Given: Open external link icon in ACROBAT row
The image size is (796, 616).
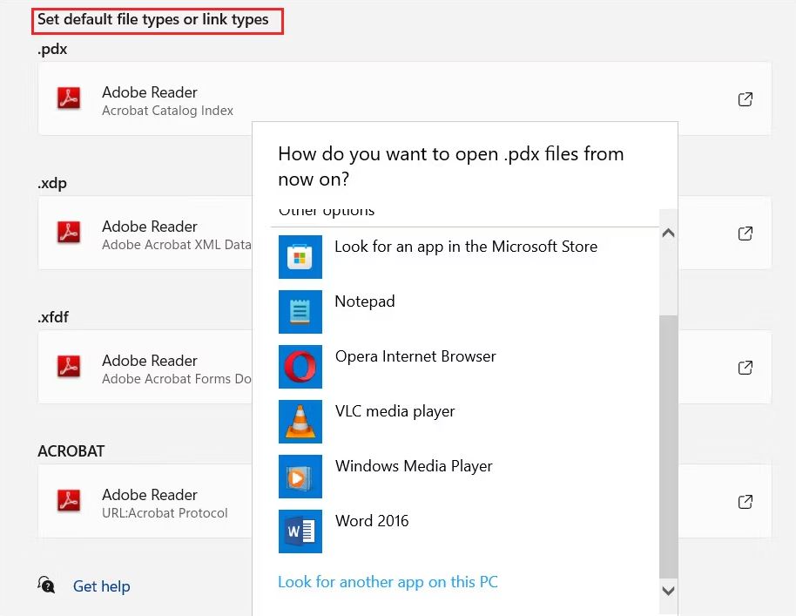Looking at the screenshot, I should pyautogui.click(x=745, y=502).
